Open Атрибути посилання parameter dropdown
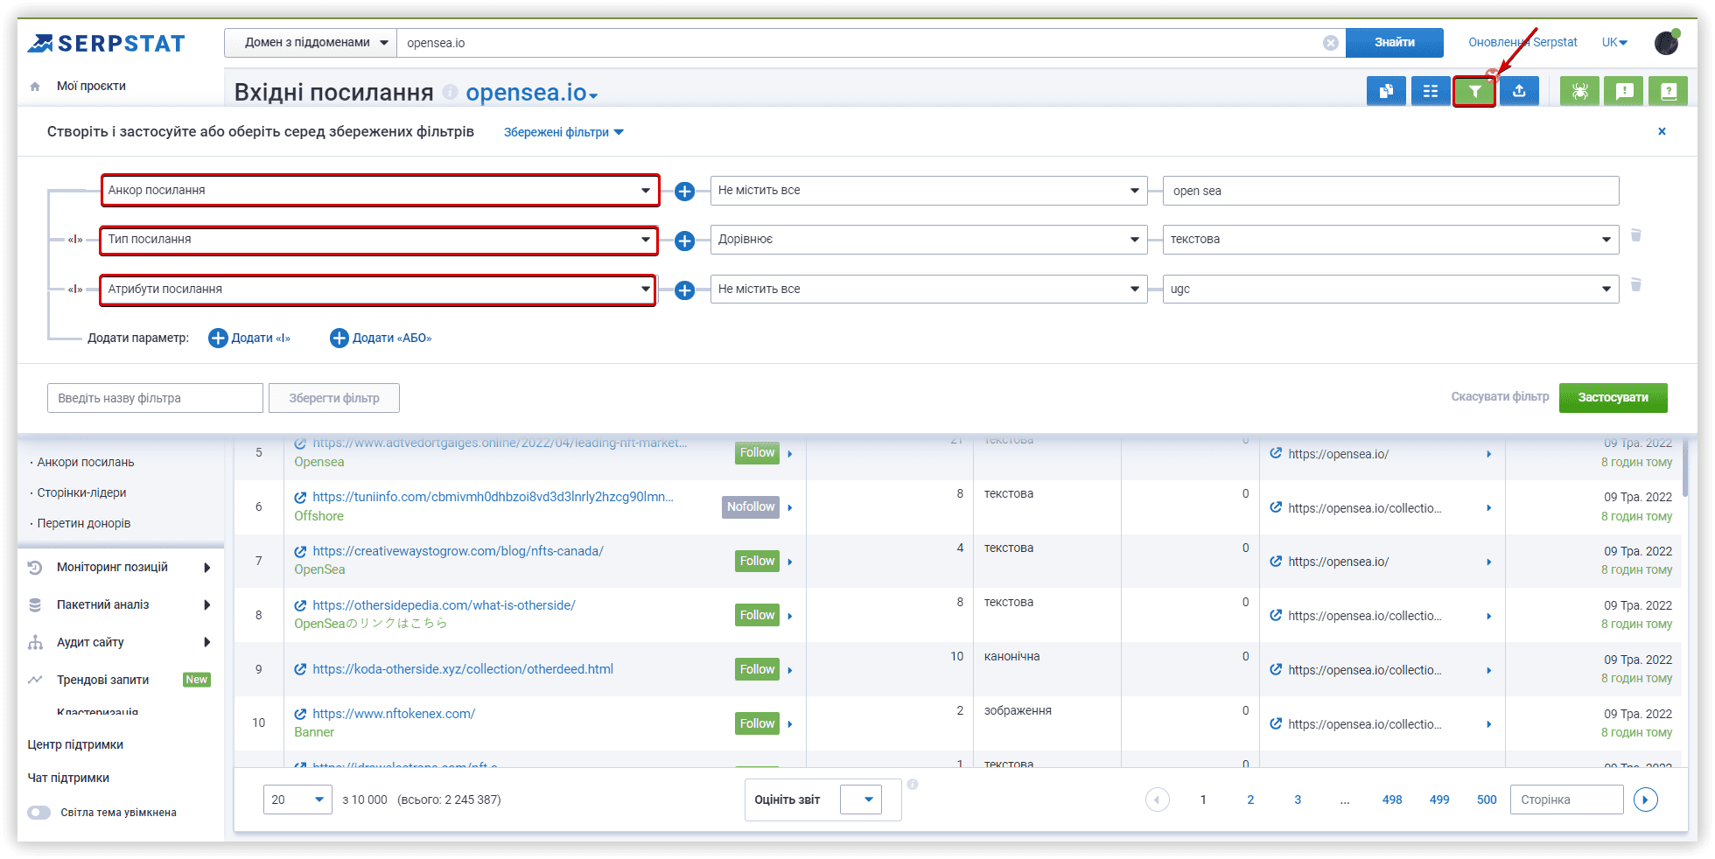The height and width of the screenshot is (859, 1715). 378,289
